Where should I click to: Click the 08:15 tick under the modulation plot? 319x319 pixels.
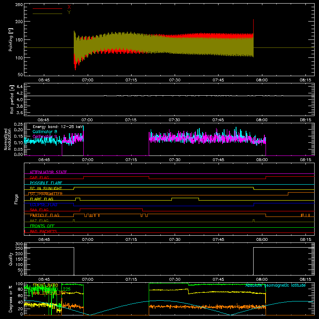305,160
